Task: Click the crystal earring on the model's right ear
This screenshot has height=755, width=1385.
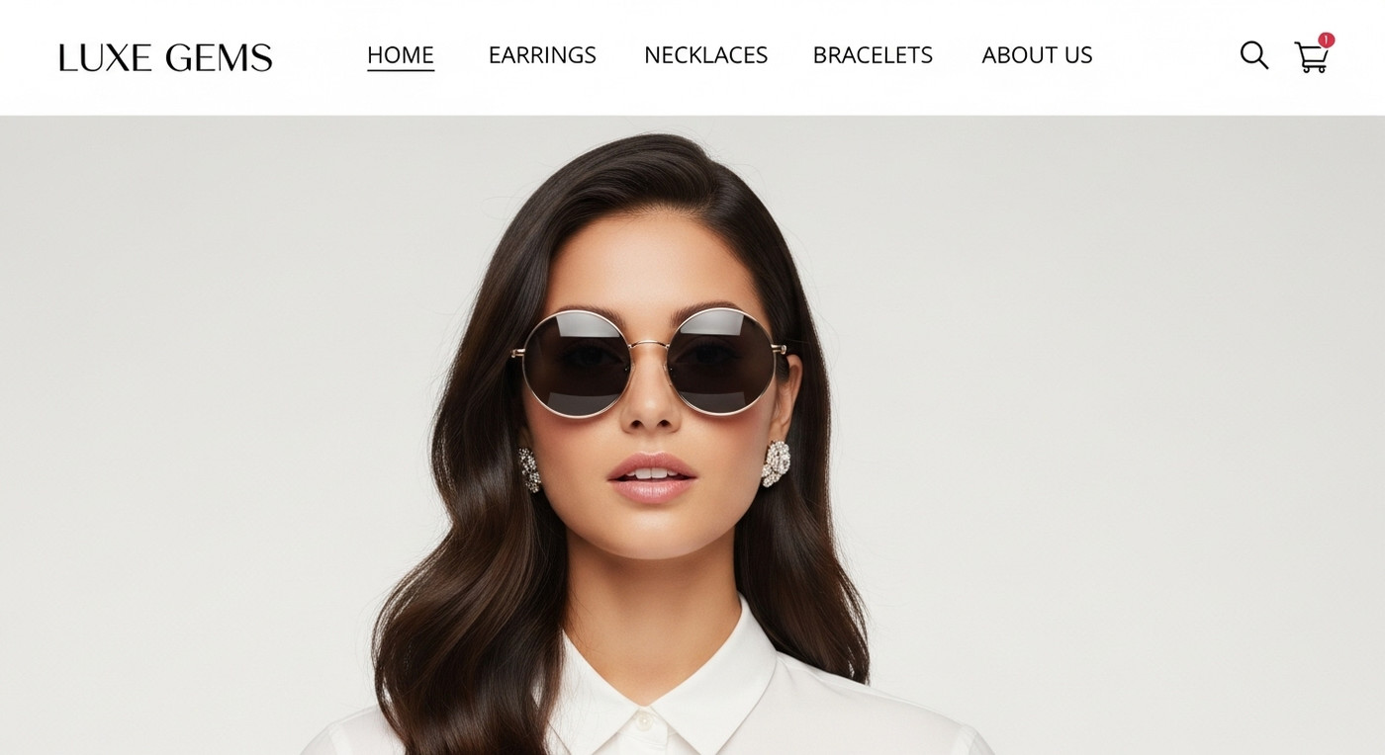Action: point(530,469)
